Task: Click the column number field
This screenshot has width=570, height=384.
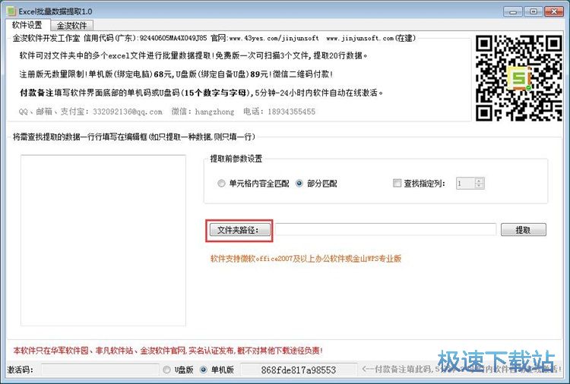Action: pyautogui.click(x=466, y=184)
